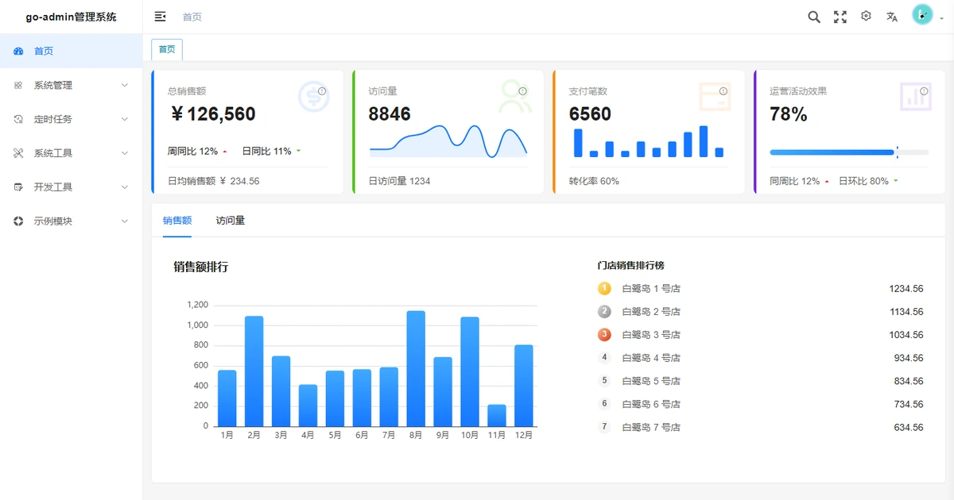Click the 11月 bar in the sales chart
The image size is (954, 500).
click(497, 416)
